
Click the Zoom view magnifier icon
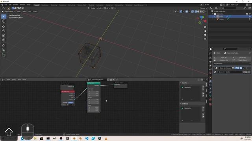click(x=205, y=27)
